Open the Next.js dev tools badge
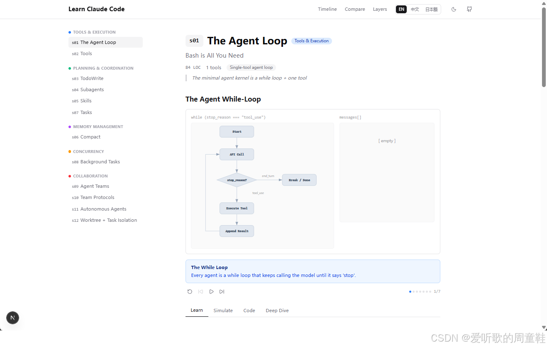Viewport: 547px width, 347px height. click(x=12, y=318)
